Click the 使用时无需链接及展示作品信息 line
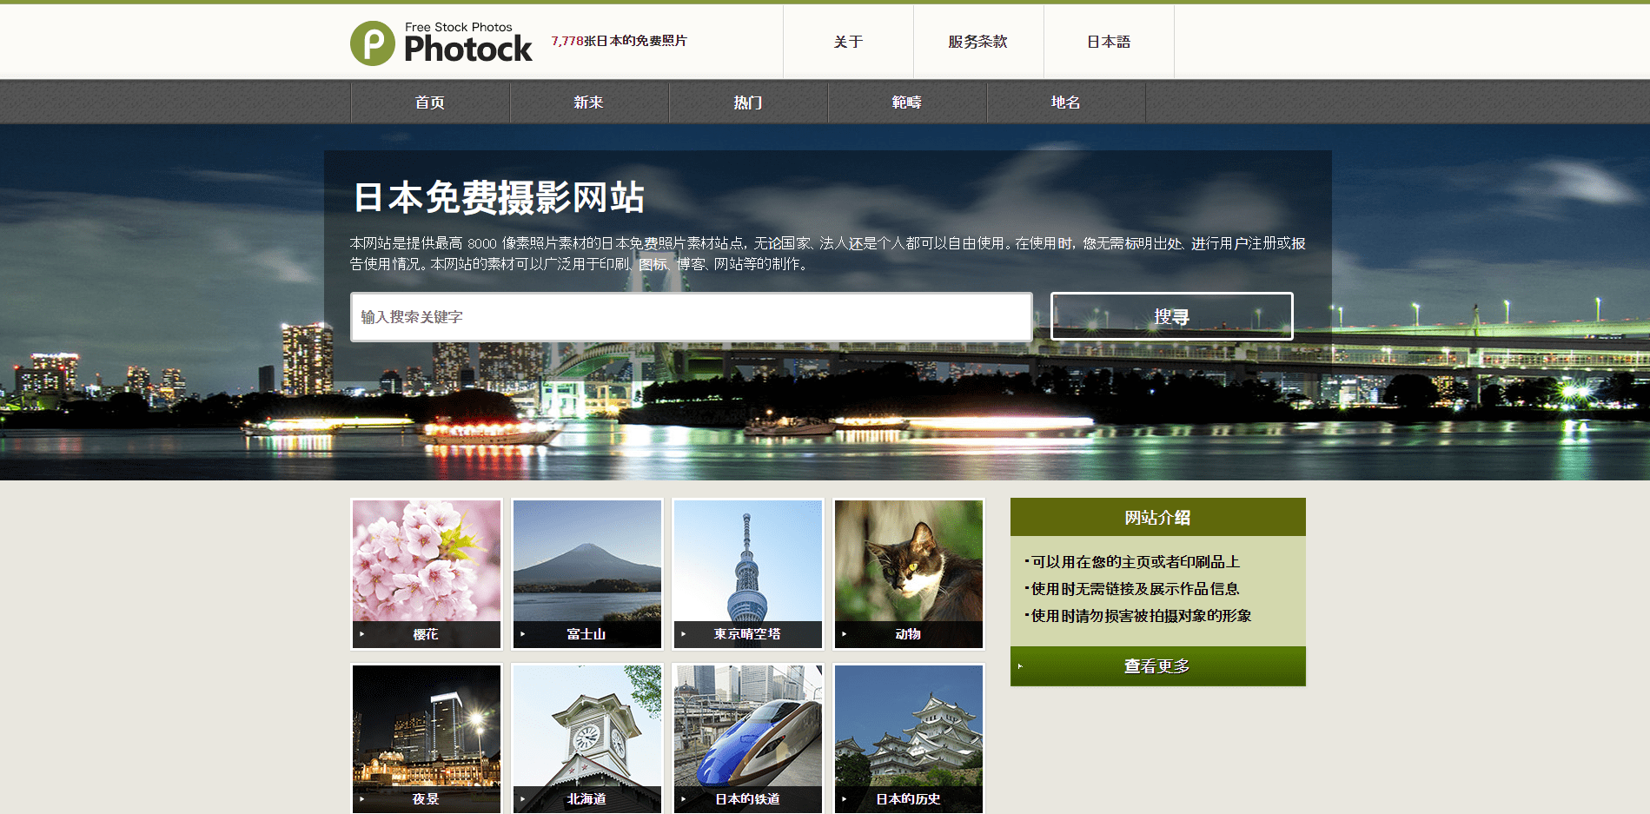 tap(1132, 589)
